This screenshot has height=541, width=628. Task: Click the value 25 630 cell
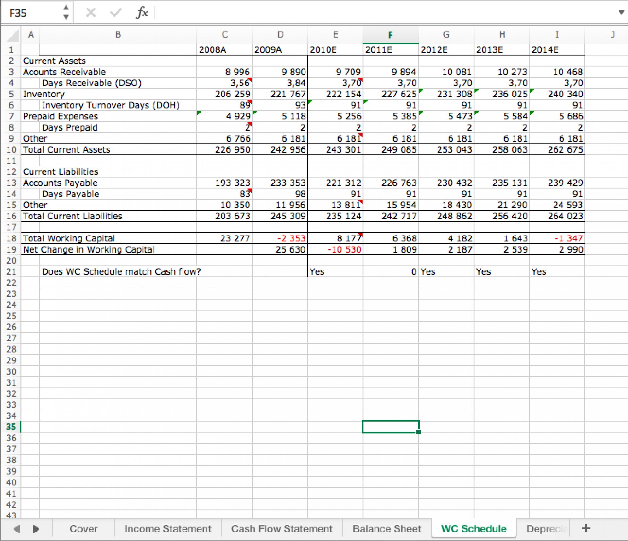click(x=280, y=250)
